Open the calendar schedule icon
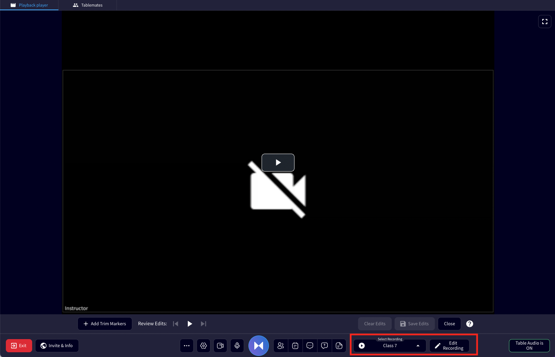Viewport: 555px width, 357px height. tap(295, 346)
